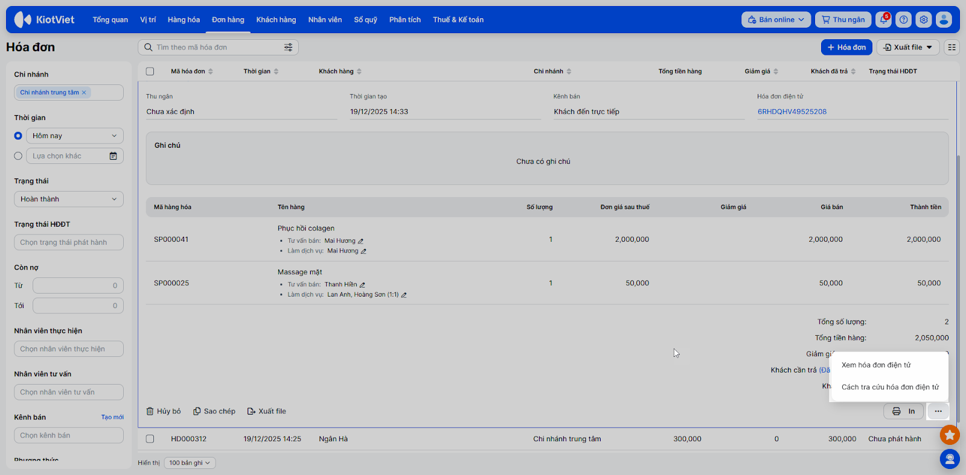
Task: Expand the Hôm nay time dropdown
Action: pos(75,136)
